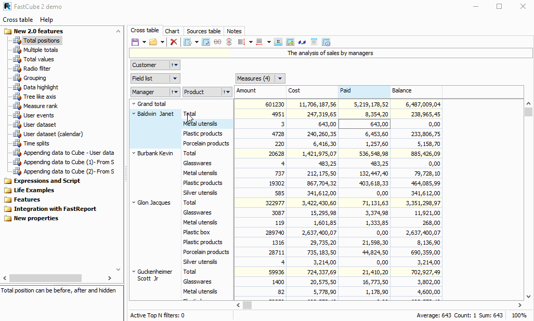Click the sigma totals toolbar icon
Image resolution: width=534 pixels, height=321 pixels.
[x=278, y=42]
